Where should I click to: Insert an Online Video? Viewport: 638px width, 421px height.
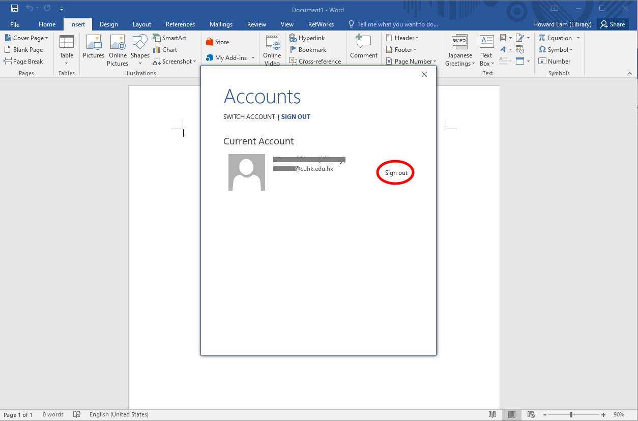pos(272,50)
